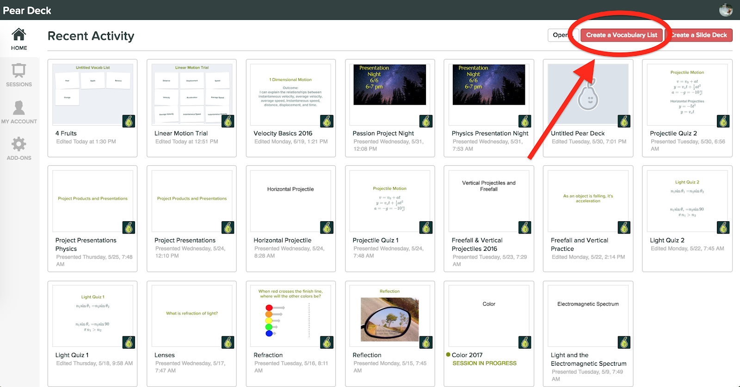Click pear badge on Freefall and Vertical Practice

[x=624, y=228]
